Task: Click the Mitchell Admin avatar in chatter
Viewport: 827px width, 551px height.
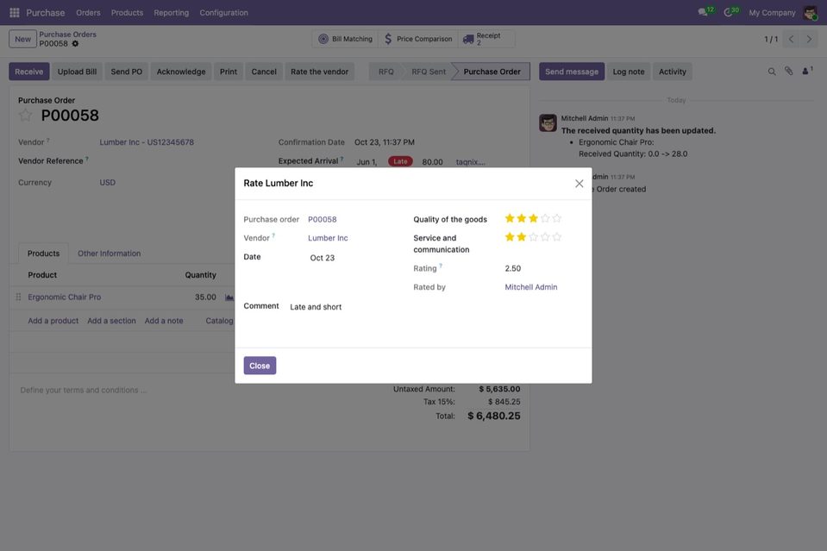Action: [548, 122]
